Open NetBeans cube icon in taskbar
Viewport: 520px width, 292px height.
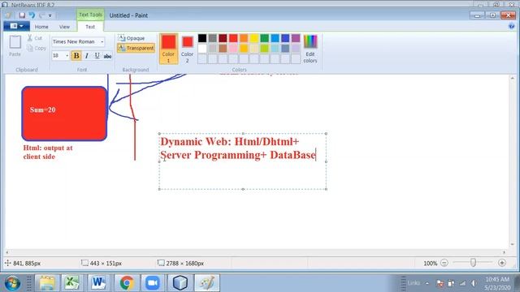pos(180,283)
